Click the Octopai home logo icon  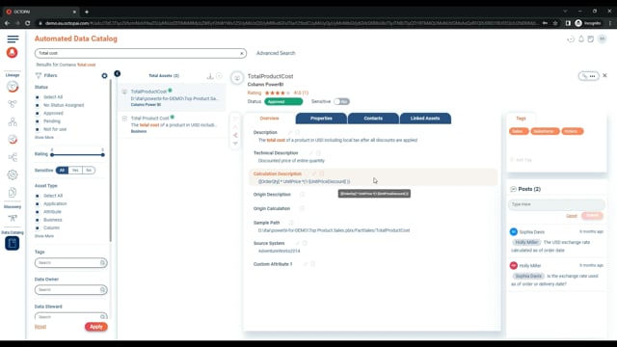[x=13, y=53]
